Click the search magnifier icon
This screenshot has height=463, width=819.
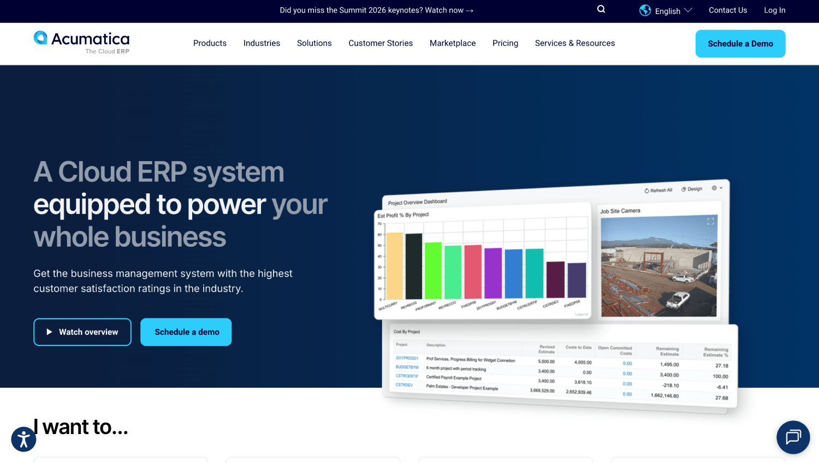601,9
